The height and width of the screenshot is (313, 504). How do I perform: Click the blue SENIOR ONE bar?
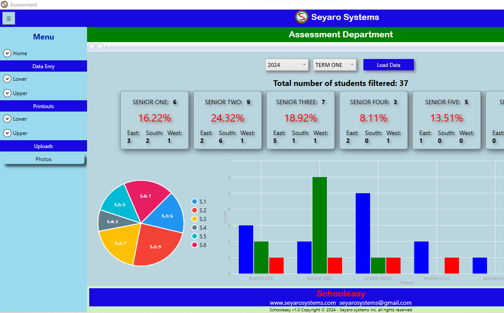(x=246, y=249)
